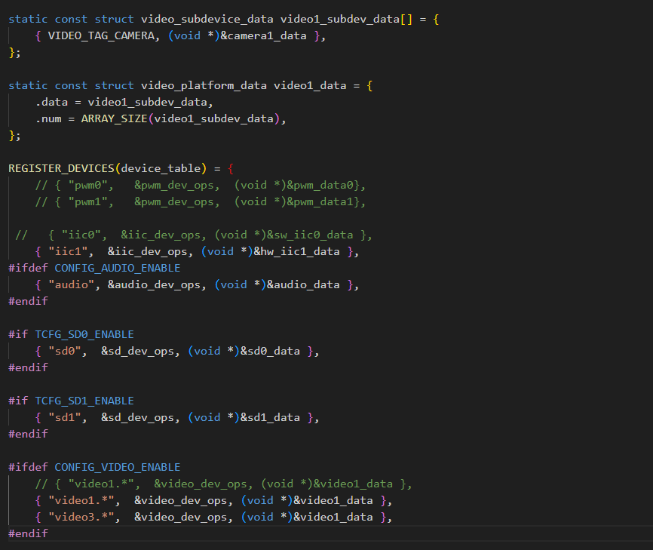The height and width of the screenshot is (550, 653).
Task: Click the "sd0" device name string
Action: (65, 352)
